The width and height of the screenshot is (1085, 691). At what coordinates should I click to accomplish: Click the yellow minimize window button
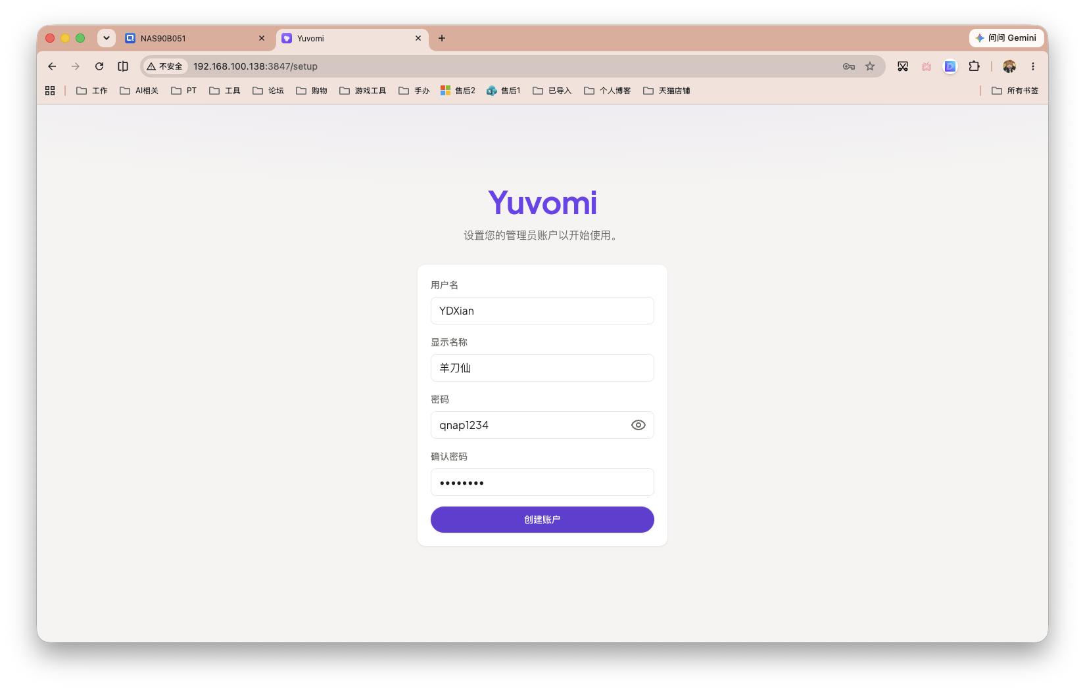[x=65, y=38]
